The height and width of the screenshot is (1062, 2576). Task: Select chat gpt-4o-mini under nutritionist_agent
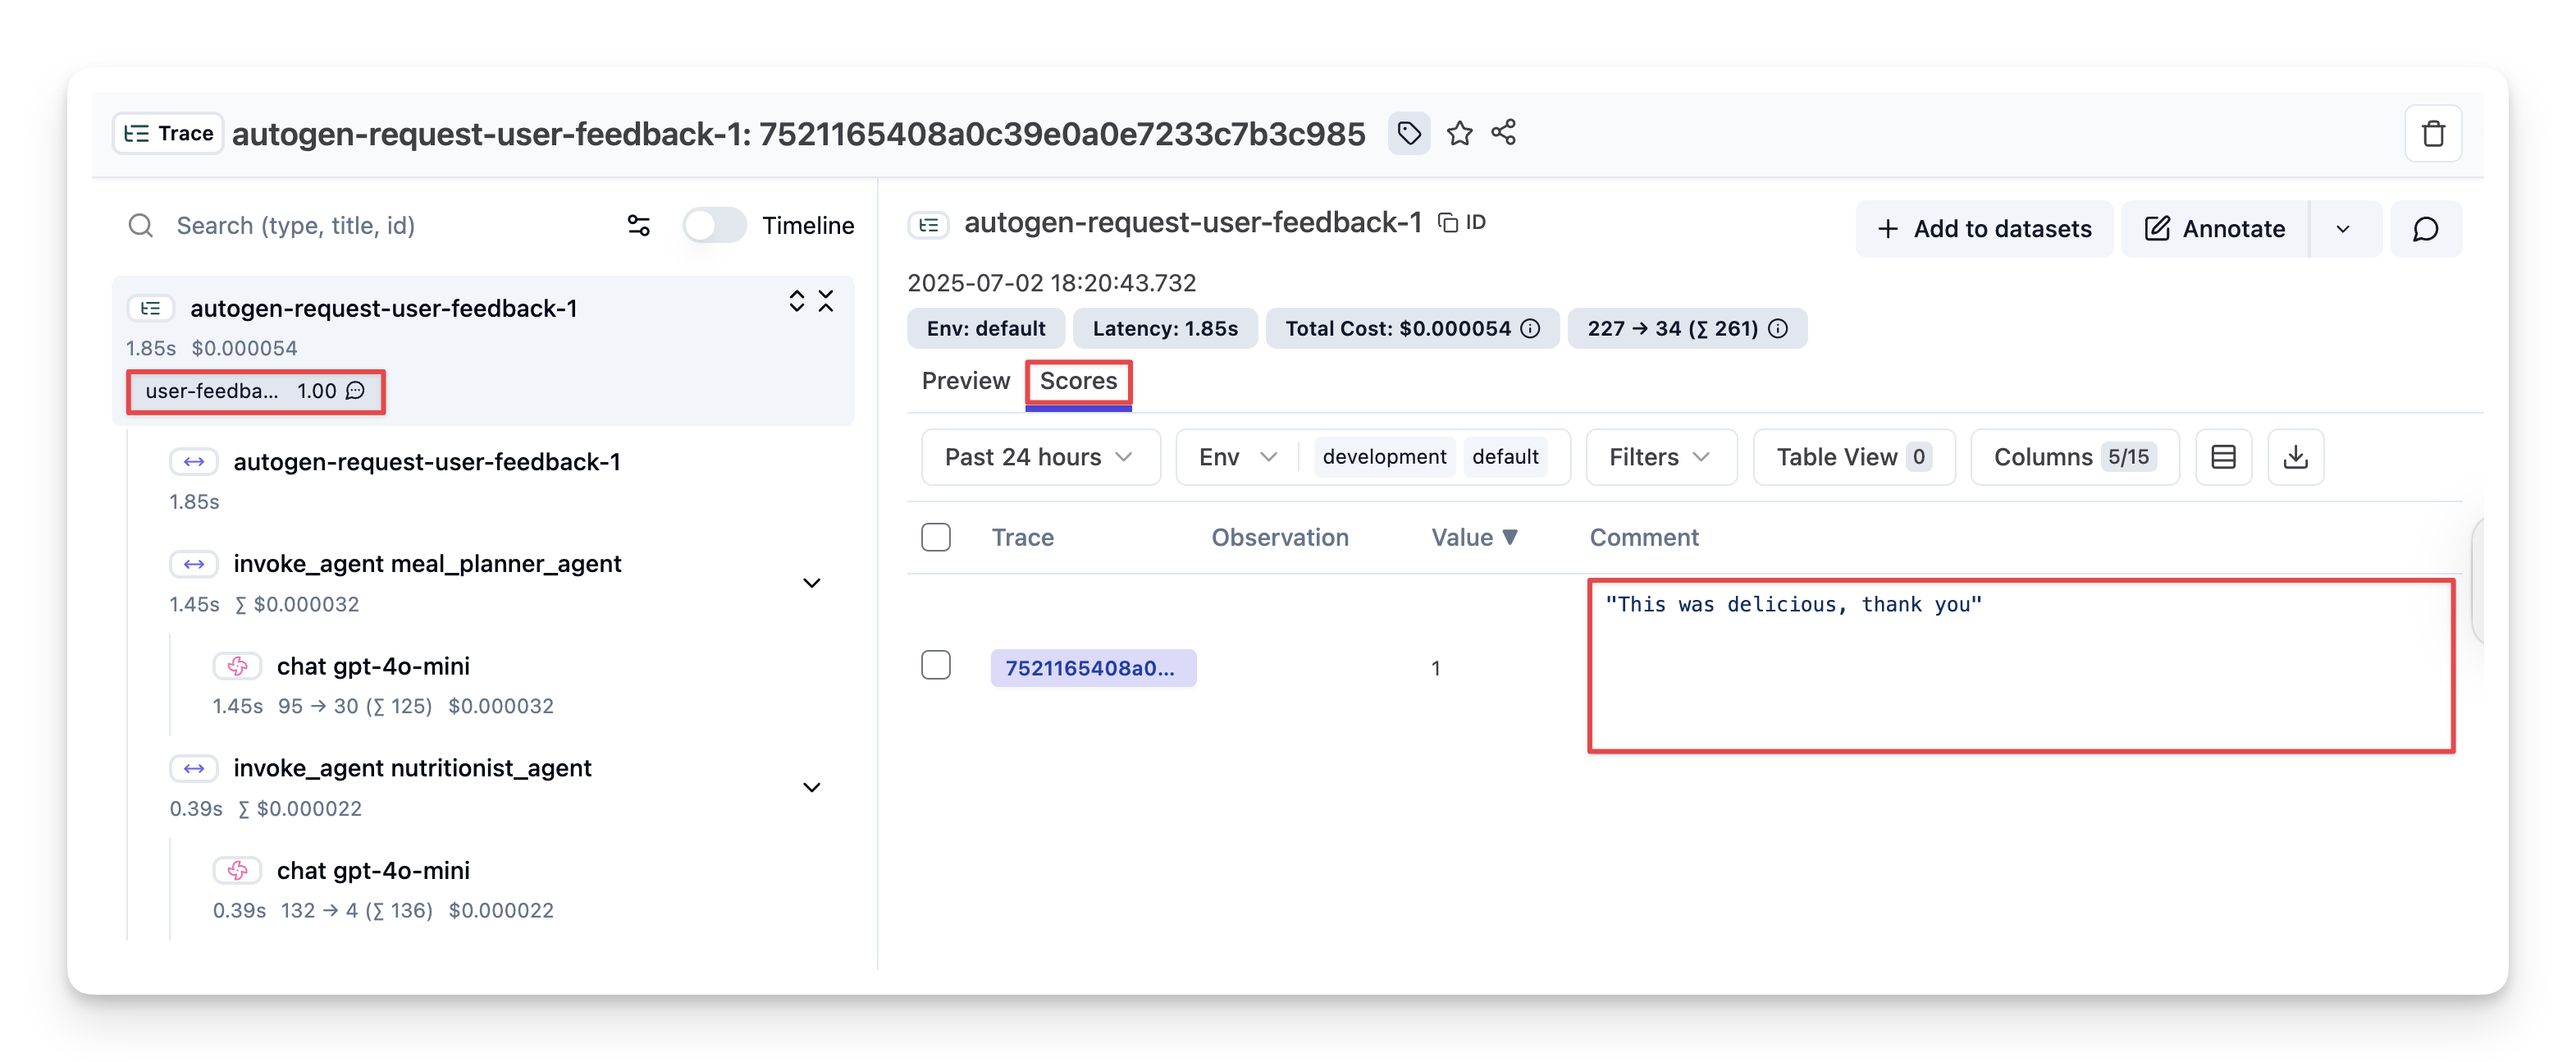click(372, 871)
